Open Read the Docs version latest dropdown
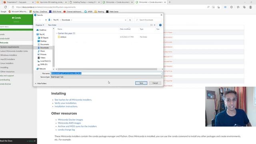 [x=31, y=141]
